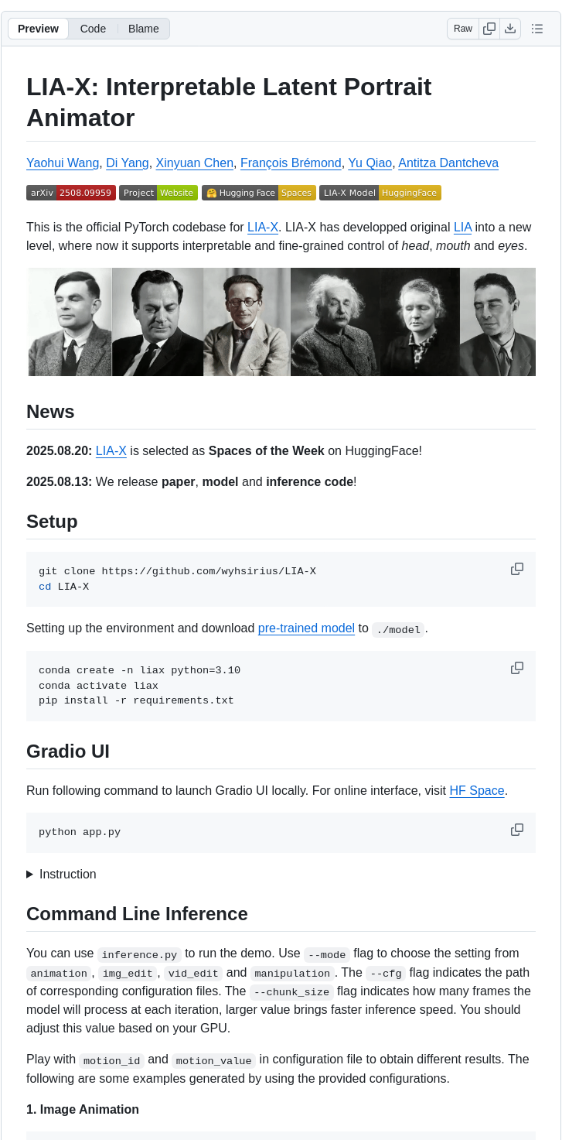Click the Raw button
The height and width of the screenshot is (1140, 562).
click(x=462, y=29)
